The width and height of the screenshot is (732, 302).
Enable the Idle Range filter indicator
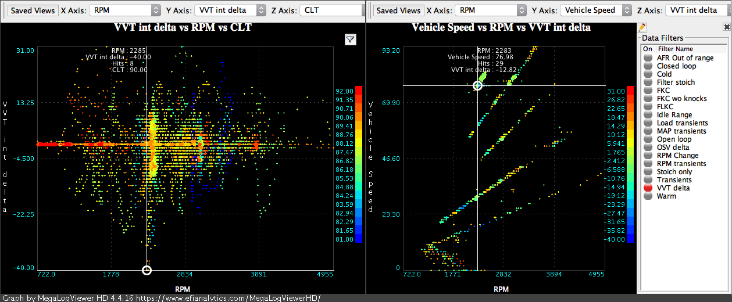647,115
